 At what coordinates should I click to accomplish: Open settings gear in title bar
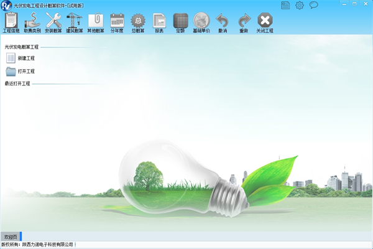click(x=300, y=5)
